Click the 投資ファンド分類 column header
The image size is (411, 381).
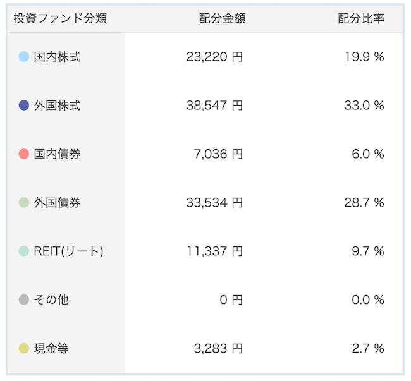coord(60,18)
